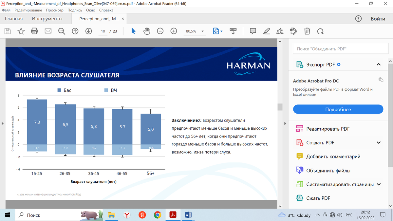Viewport: 393px width, 221px height.
Task: Collapse the Экспорт PDF section chevron
Action: 379,64
